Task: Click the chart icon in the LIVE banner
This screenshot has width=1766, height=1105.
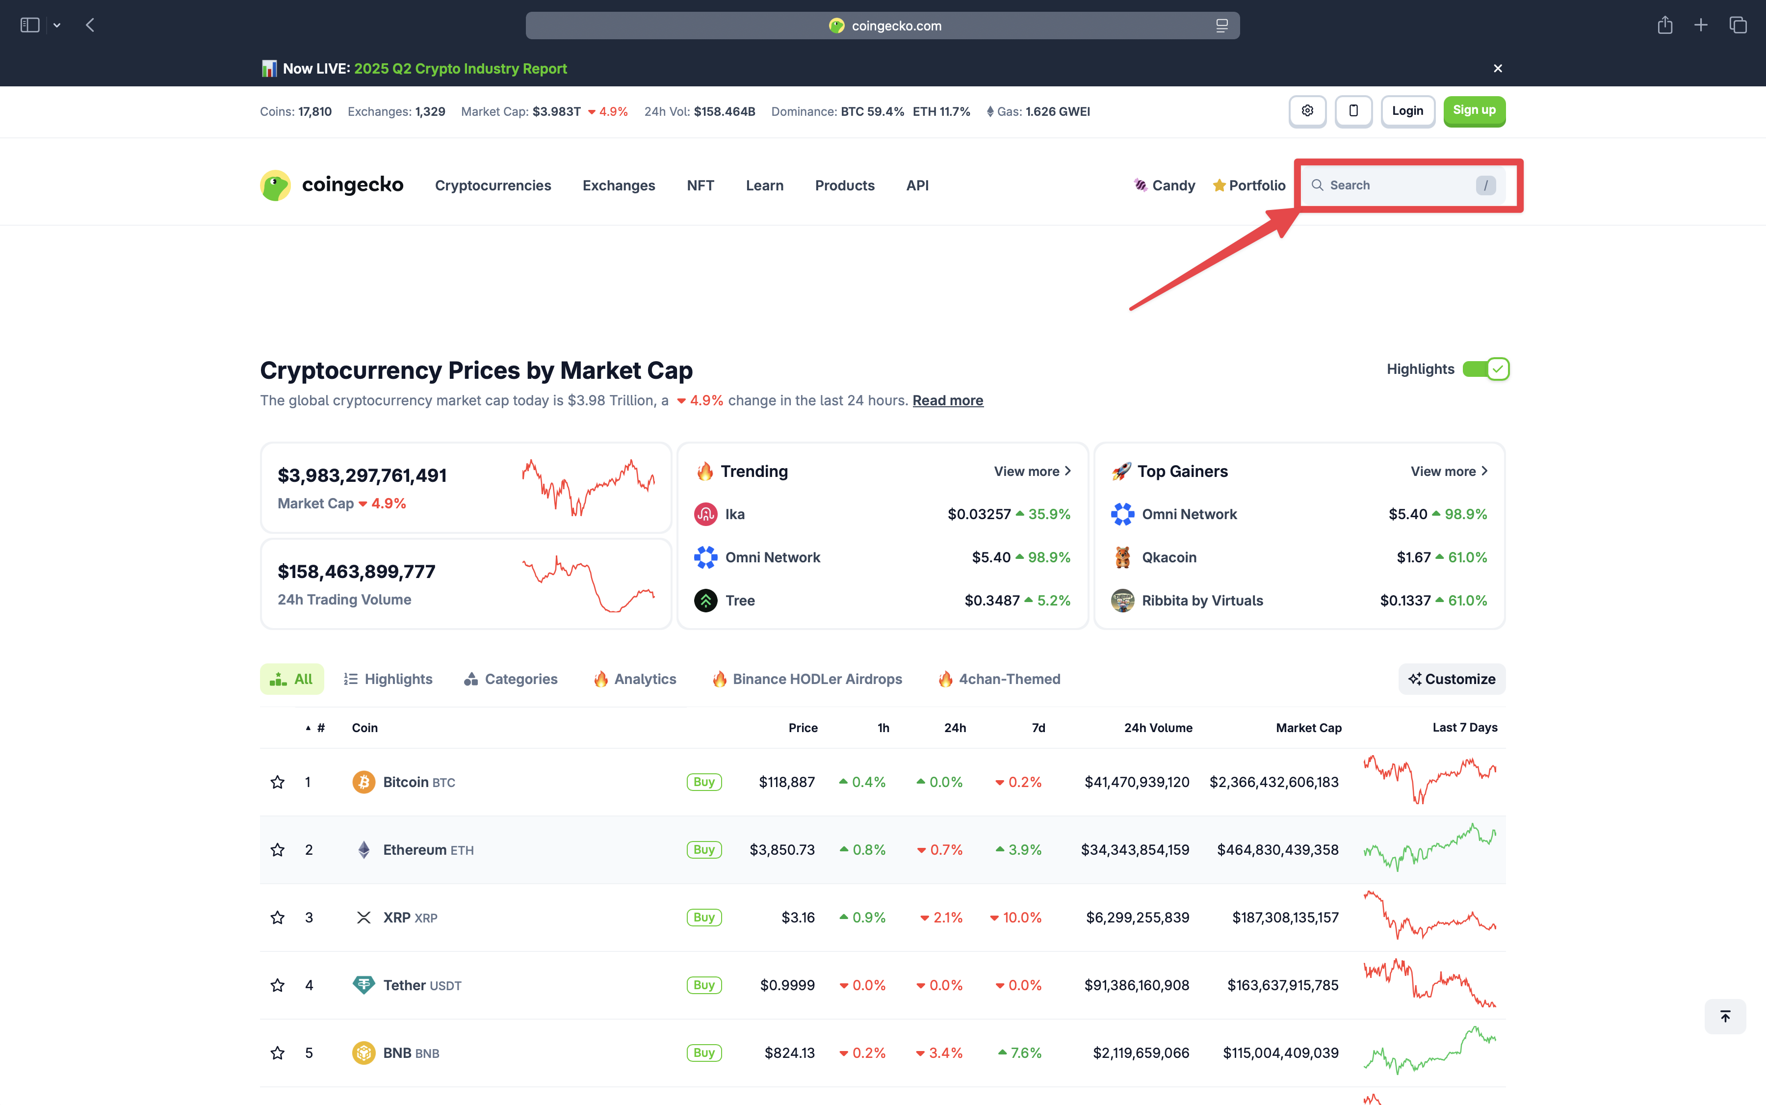Action: point(269,68)
